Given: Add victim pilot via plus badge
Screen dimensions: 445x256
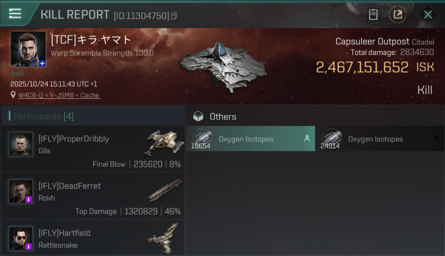Looking at the screenshot, I should coord(42,63).
